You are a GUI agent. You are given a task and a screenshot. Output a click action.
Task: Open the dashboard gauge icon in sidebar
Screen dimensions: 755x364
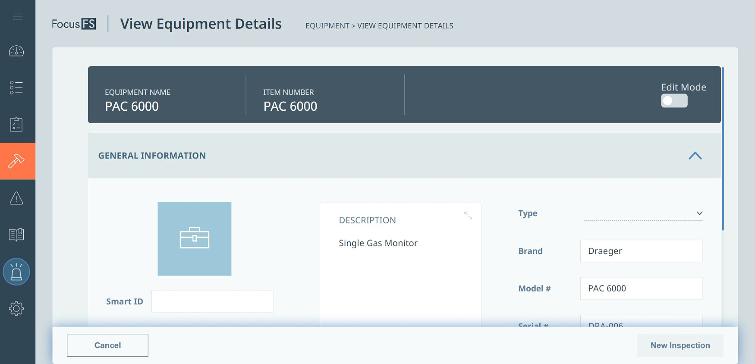(x=16, y=51)
